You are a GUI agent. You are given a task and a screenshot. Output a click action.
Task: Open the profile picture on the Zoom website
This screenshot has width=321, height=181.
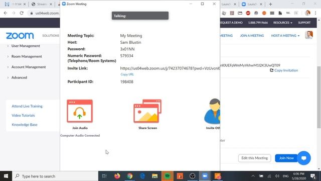pos(309,35)
